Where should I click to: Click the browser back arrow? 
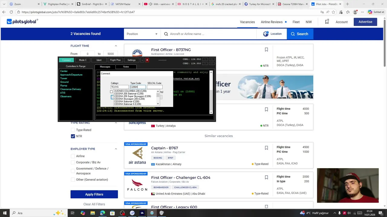4,12
